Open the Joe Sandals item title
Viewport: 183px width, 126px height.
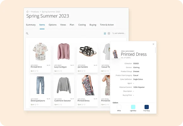83,67
